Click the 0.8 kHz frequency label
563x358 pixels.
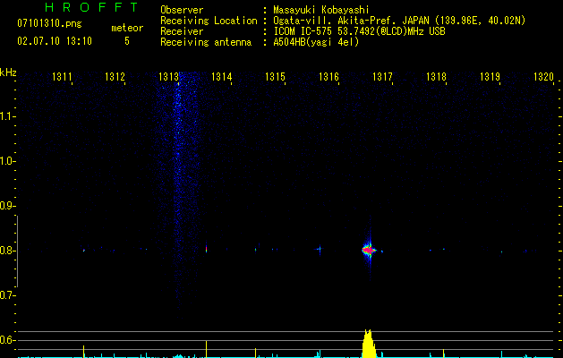tap(7, 251)
